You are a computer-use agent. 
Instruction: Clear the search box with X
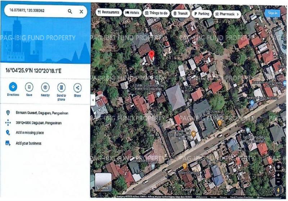(x=81, y=11)
